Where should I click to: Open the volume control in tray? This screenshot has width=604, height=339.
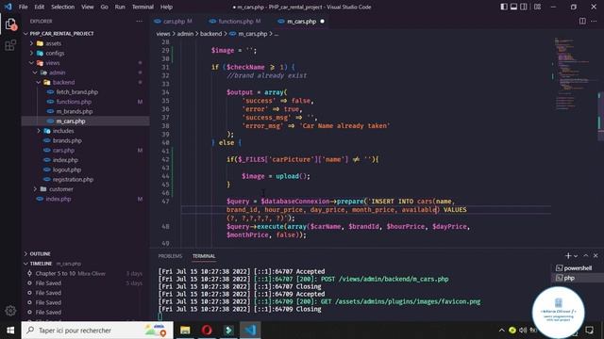[523, 331]
